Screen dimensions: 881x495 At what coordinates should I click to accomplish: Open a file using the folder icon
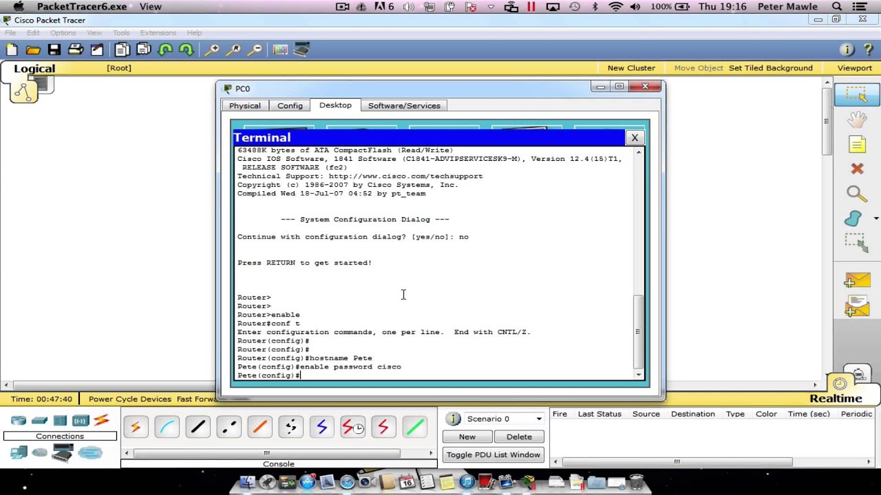point(33,49)
